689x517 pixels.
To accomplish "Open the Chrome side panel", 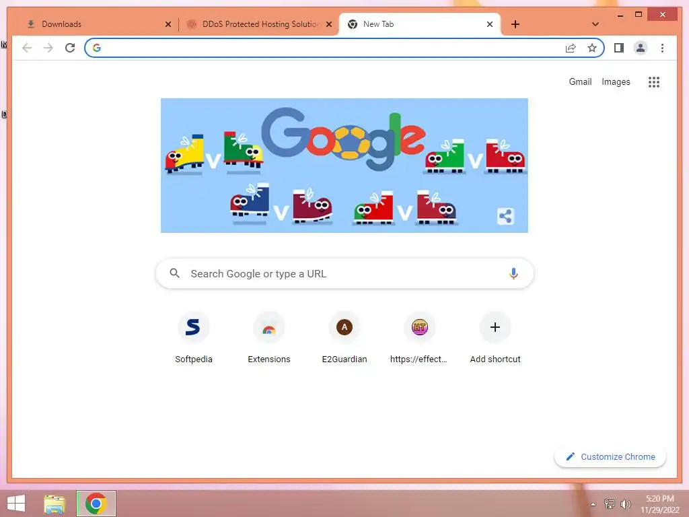I will (x=619, y=48).
